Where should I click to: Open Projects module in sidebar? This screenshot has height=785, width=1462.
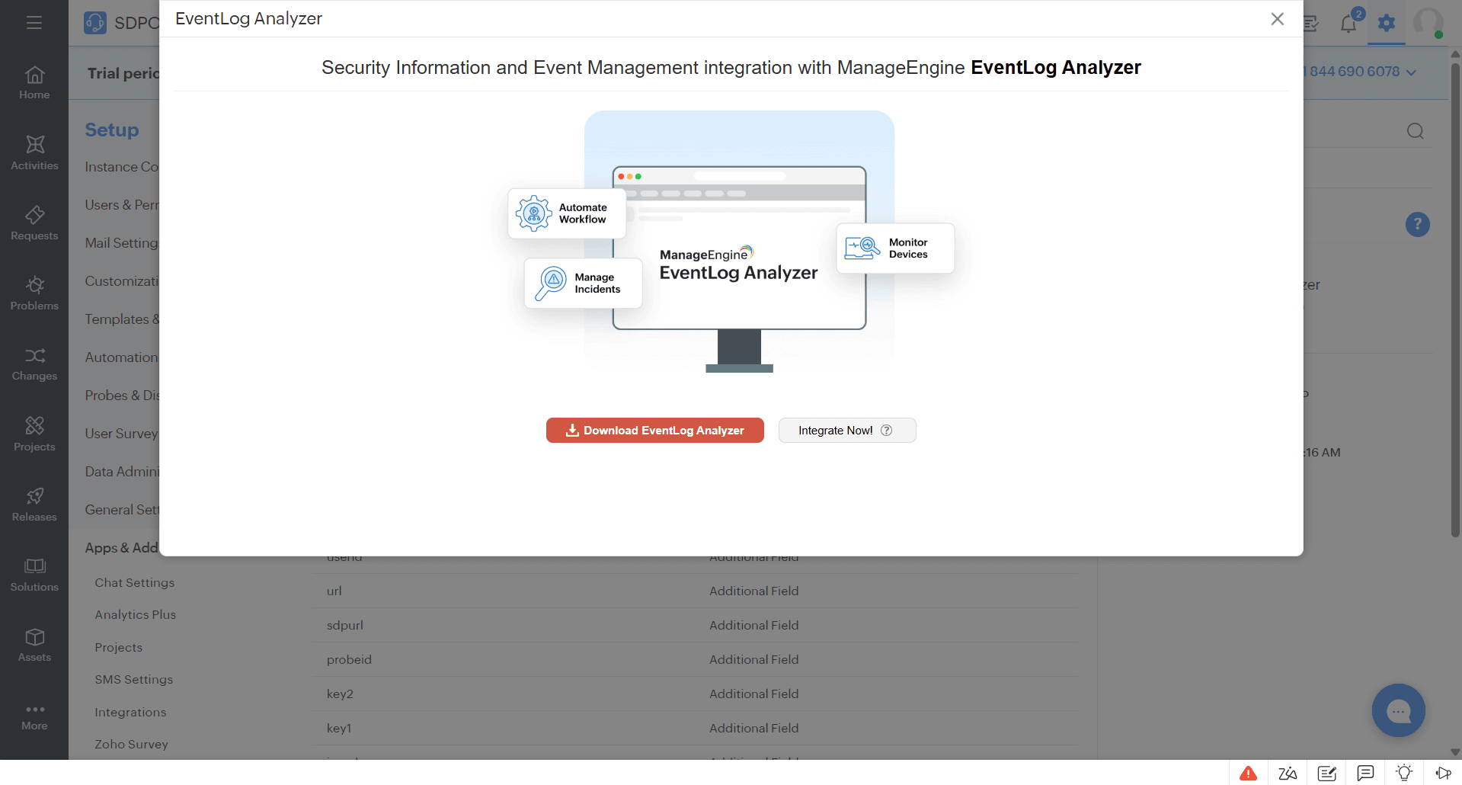tap(34, 434)
